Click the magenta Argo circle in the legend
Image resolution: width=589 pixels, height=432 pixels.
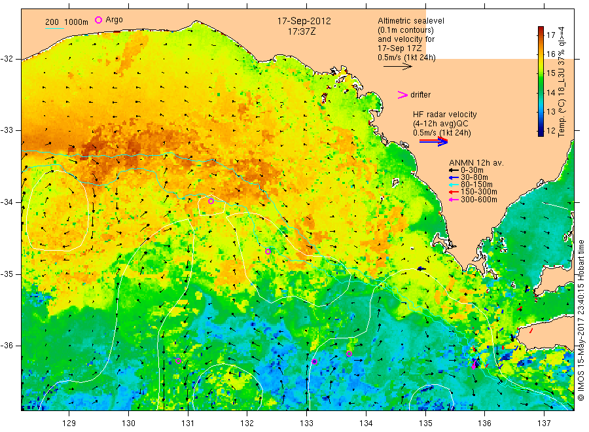(98, 20)
